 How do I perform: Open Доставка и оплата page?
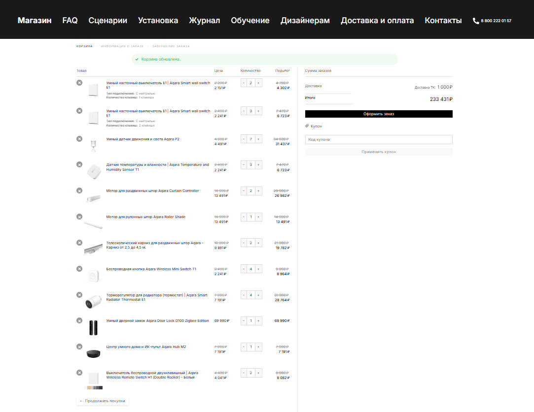pyautogui.click(x=377, y=20)
